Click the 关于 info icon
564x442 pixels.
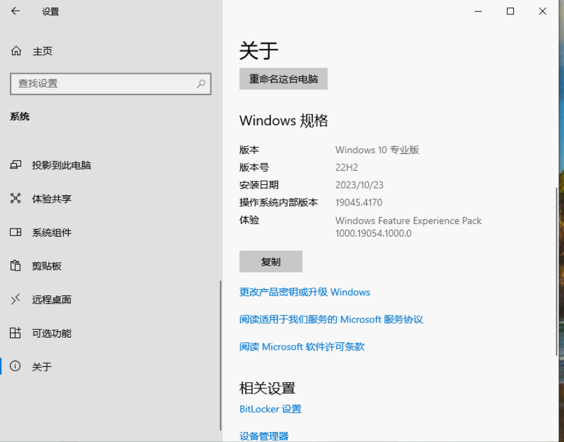point(15,366)
